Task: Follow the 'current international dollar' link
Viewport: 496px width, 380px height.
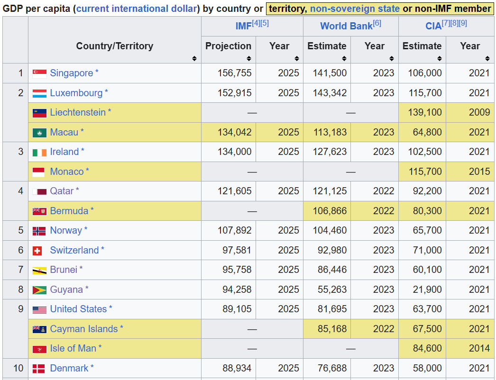Action: (x=137, y=9)
